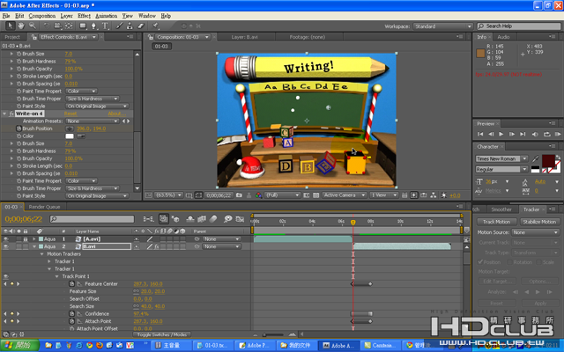564x352 pixels.
Task: Click Toggle Switches / Modes button
Action: click(x=161, y=334)
